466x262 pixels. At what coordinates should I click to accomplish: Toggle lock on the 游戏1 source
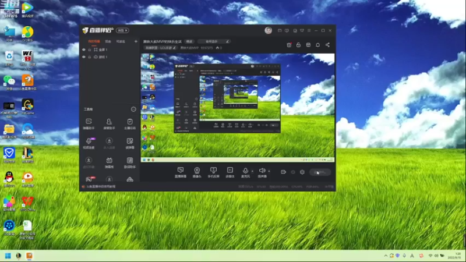pos(90,56)
